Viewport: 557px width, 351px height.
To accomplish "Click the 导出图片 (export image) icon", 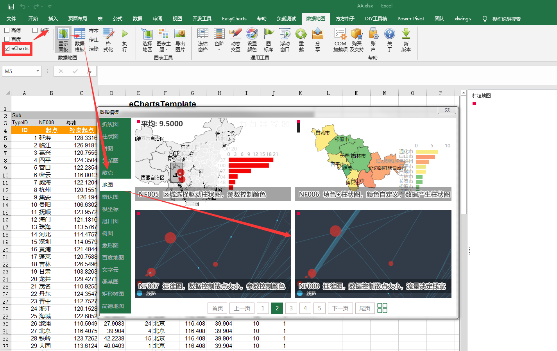I will point(180,40).
